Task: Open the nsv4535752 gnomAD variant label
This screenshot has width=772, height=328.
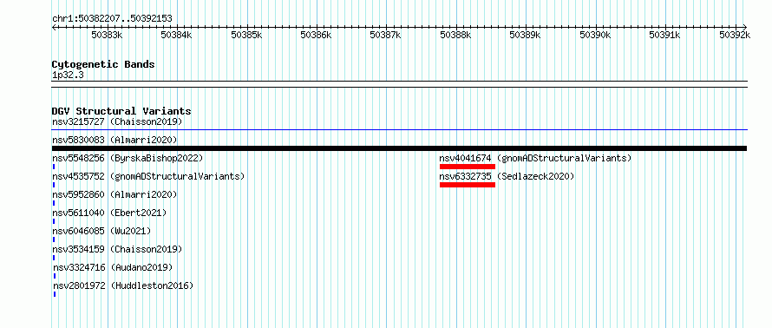Action: pyautogui.click(x=148, y=176)
